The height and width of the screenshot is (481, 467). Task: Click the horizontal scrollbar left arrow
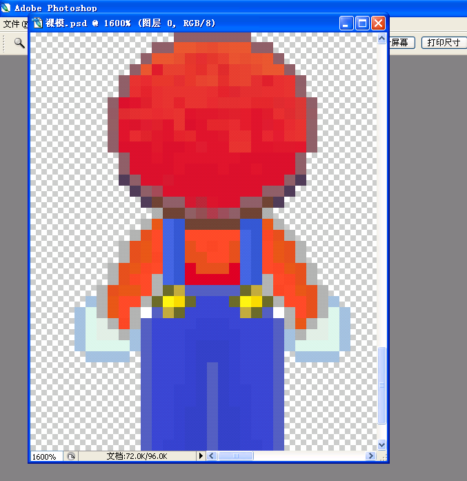click(211, 456)
